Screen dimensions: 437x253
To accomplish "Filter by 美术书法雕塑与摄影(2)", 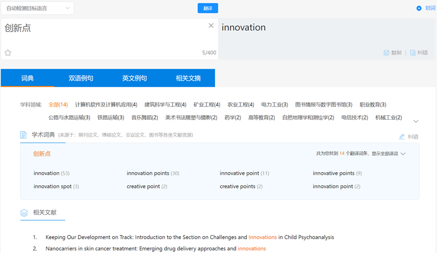I will click(191, 118).
